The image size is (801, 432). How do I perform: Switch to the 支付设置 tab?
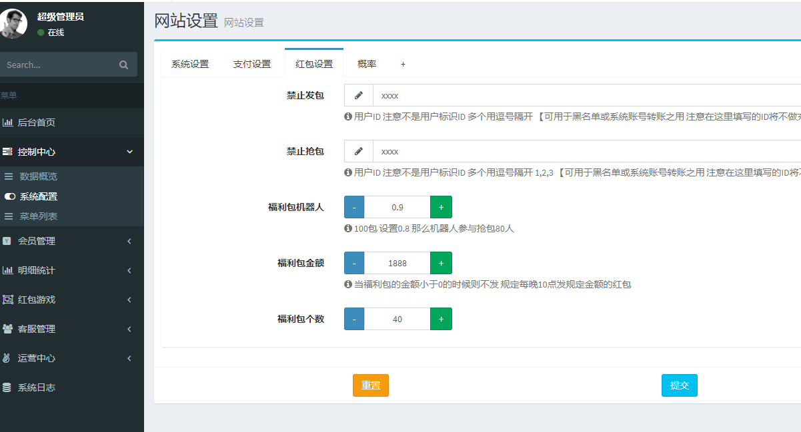pos(252,63)
